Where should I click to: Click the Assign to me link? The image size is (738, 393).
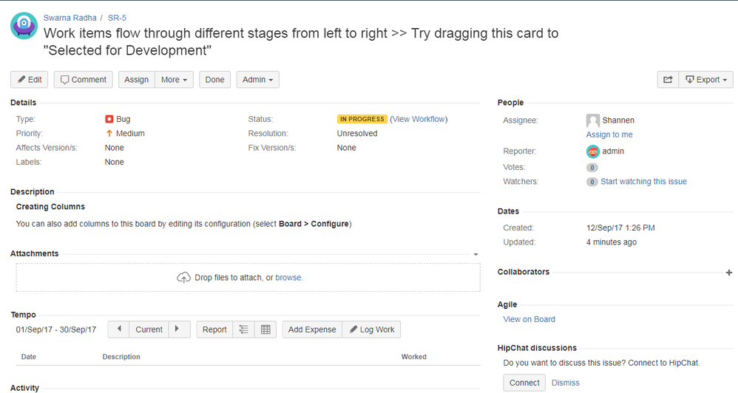coord(609,134)
